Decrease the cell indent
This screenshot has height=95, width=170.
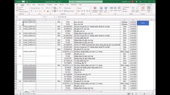[60, 11]
